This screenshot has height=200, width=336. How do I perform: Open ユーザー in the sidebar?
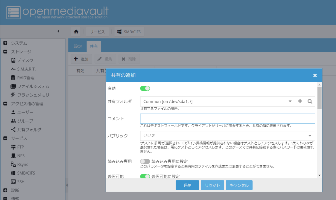22,112
